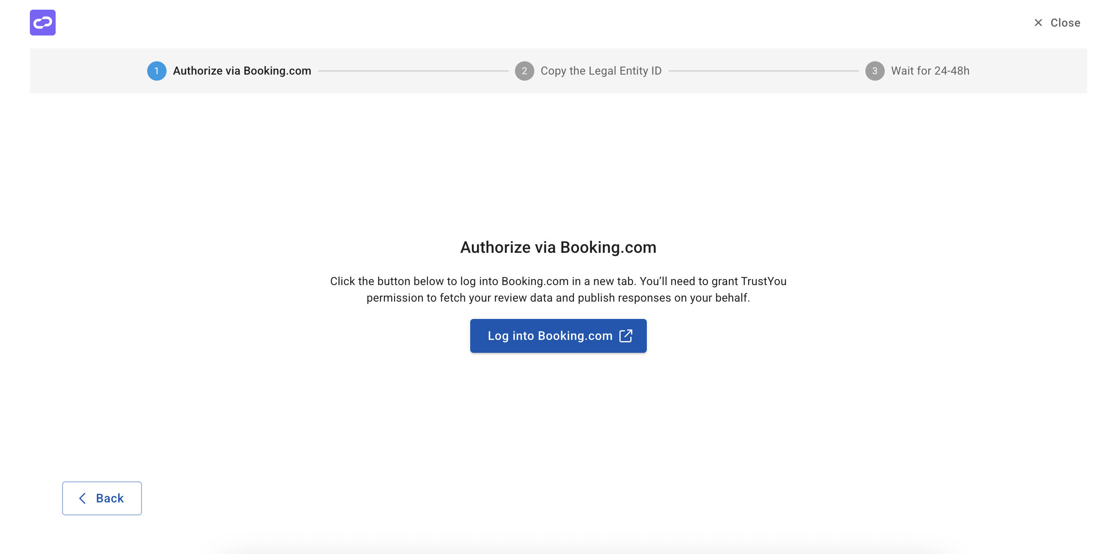Image resolution: width=1113 pixels, height=554 pixels.
Task: Click the 'Click the button below to log into' instruction line
Action: click(x=558, y=281)
